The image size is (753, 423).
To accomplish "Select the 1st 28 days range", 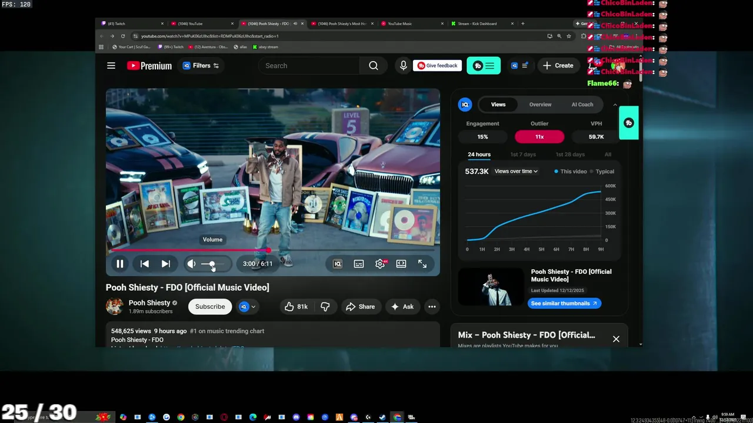I will [570, 155].
